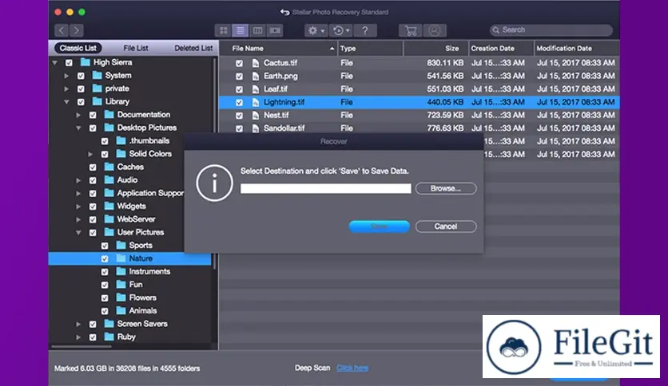The width and height of the screenshot is (668, 386).
Task: Sort by Type column header
Action: (x=371, y=49)
